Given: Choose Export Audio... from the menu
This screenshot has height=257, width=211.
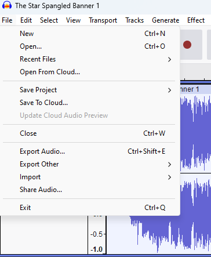Looking at the screenshot, I should 90,151.
